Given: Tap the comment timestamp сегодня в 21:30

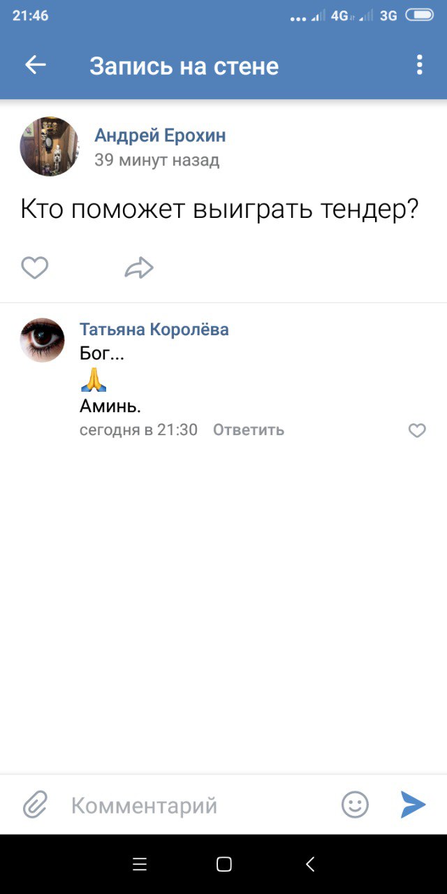Looking at the screenshot, I should point(138,430).
